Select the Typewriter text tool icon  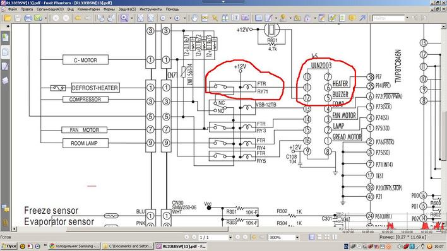342,18
